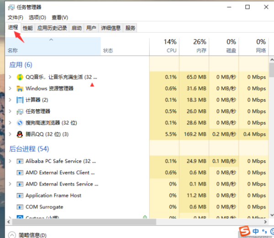
Task: Click the Sogou punctuation mode icon
Action: click(x=264, y=232)
